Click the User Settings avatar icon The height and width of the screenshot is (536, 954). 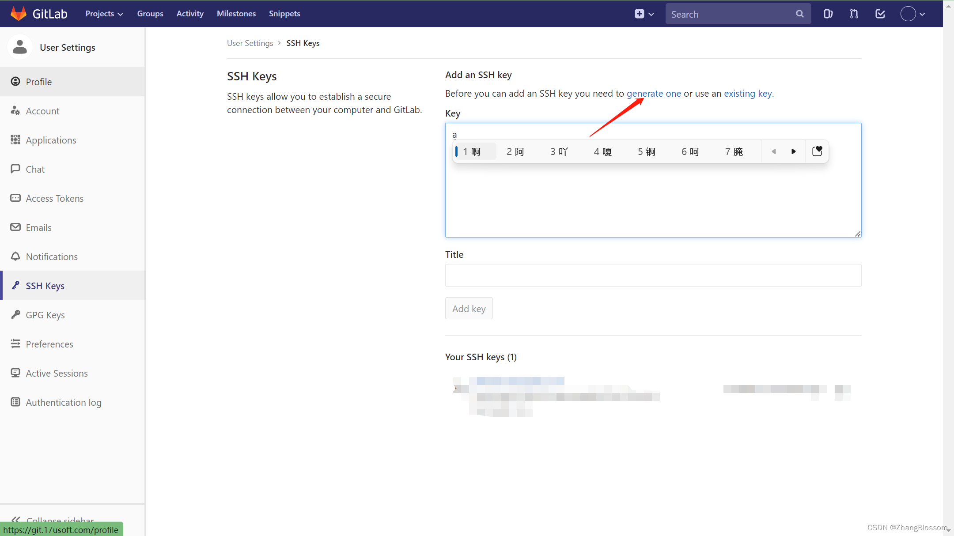point(20,47)
